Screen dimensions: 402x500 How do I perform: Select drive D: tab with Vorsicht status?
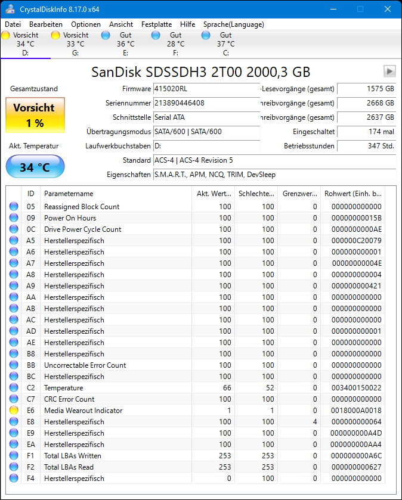[25, 44]
